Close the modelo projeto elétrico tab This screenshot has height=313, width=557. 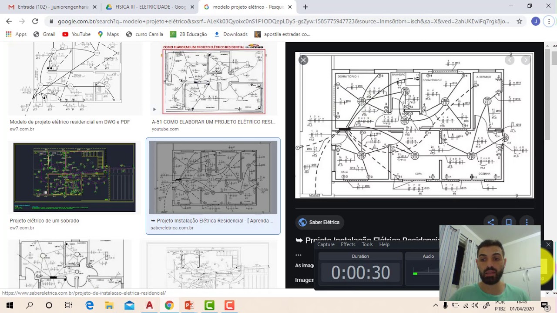tap(290, 7)
